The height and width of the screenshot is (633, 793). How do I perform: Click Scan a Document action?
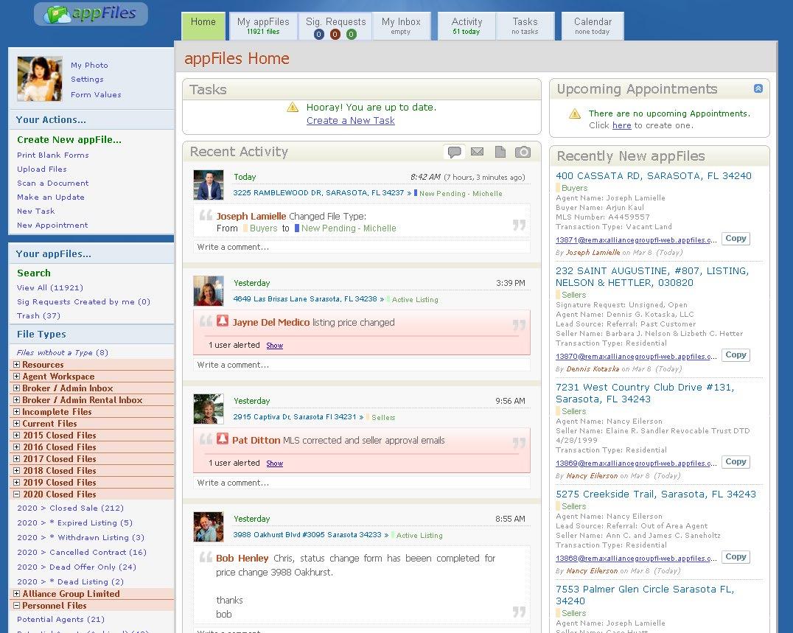52,183
